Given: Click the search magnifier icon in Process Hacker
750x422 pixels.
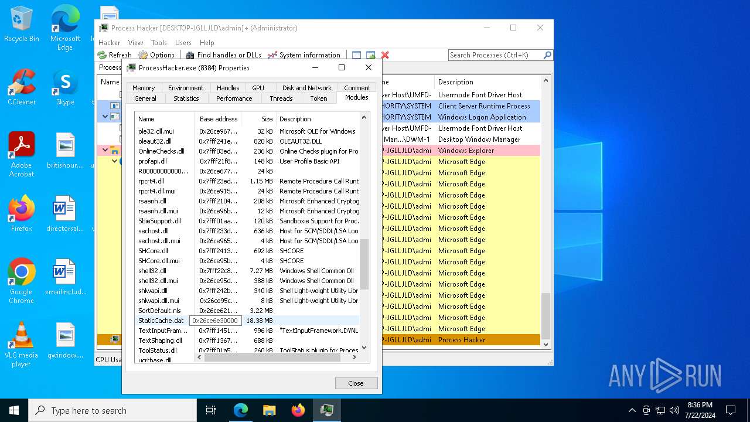Looking at the screenshot, I should pyautogui.click(x=547, y=55).
